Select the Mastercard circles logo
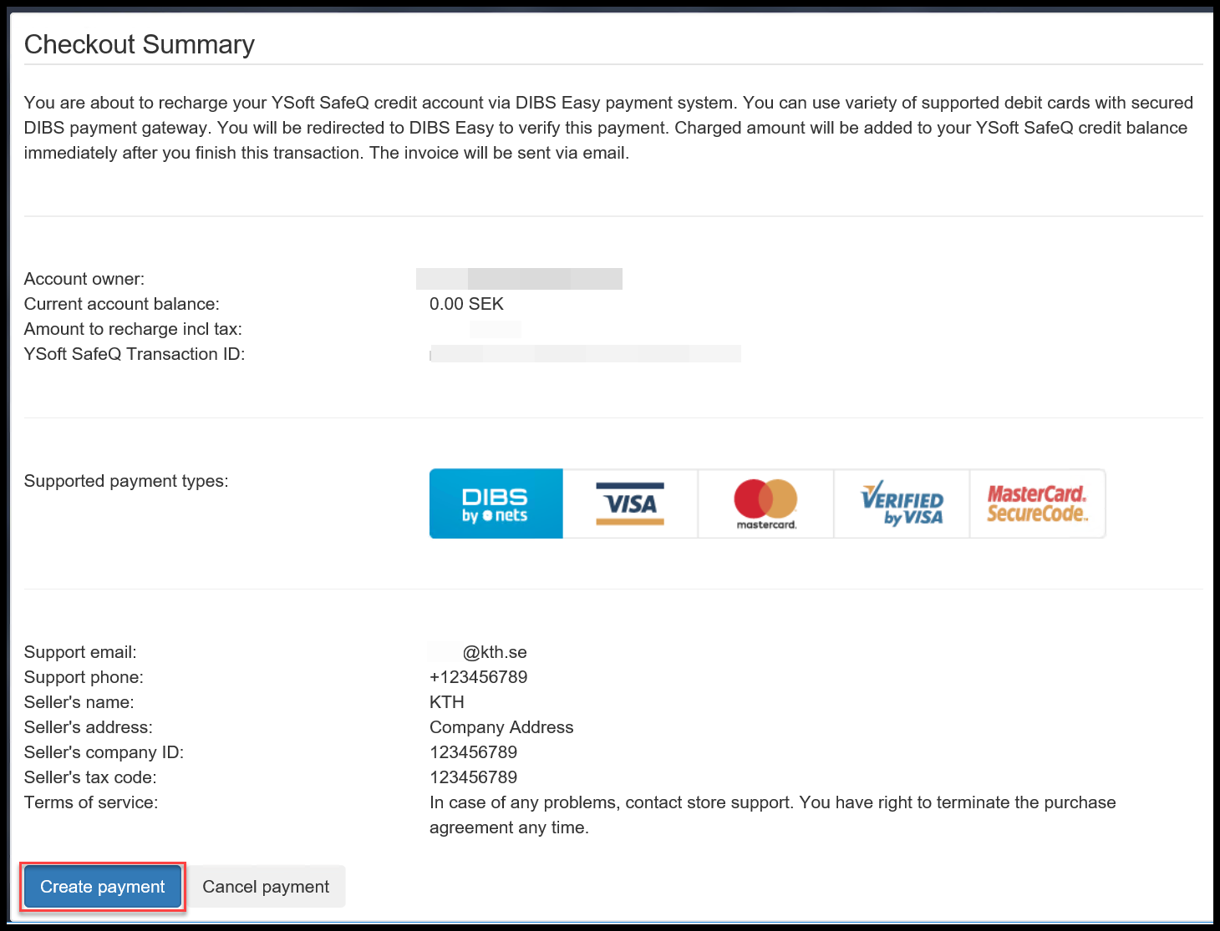This screenshot has height=931, width=1220. [x=765, y=503]
